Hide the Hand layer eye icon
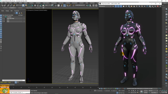168x94 pixels. (4, 20)
